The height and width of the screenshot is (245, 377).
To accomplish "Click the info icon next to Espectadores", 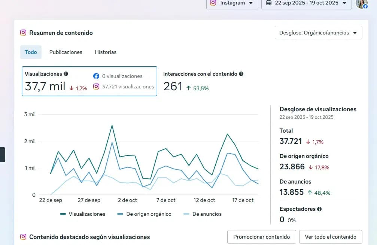I will coord(319,209).
